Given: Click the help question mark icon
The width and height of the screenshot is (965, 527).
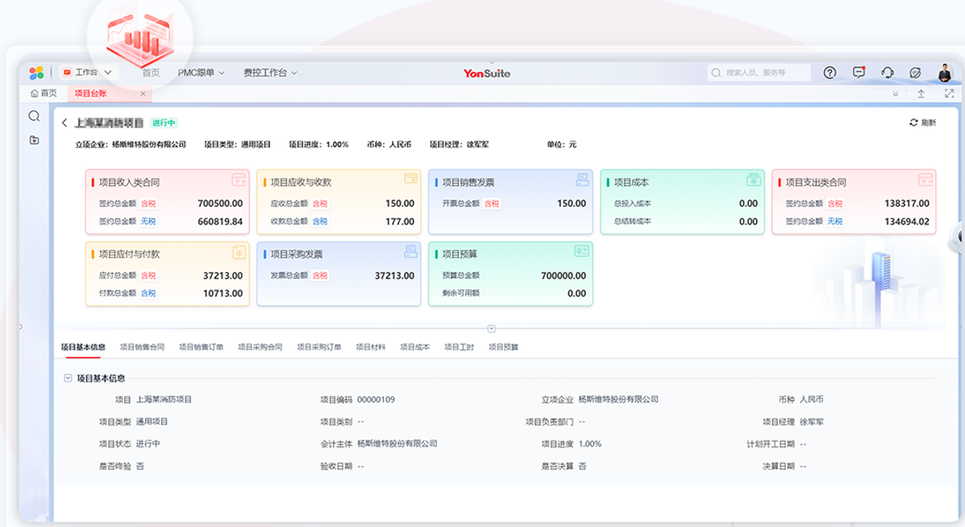Looking at the screenshot, I should pyautogui.click(x=830, y=73).
